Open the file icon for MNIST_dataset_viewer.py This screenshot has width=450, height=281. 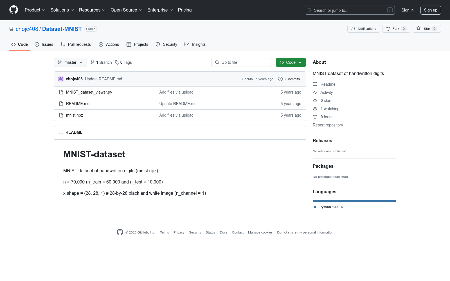[x=61, y=92]
